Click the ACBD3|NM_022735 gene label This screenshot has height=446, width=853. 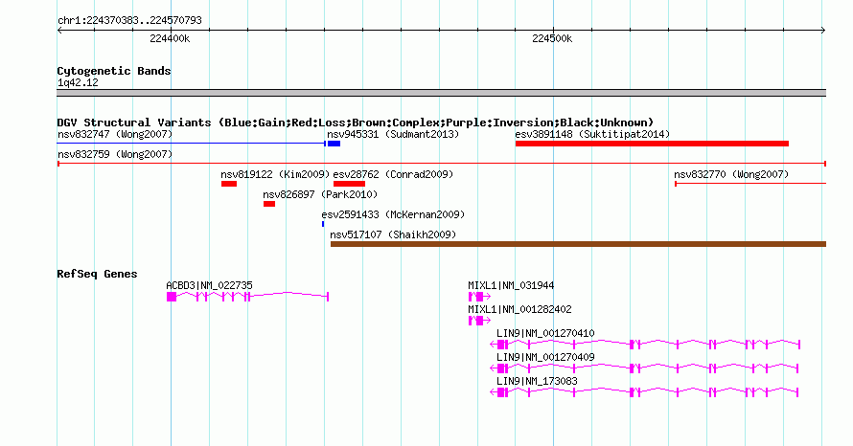coord(210,285)
